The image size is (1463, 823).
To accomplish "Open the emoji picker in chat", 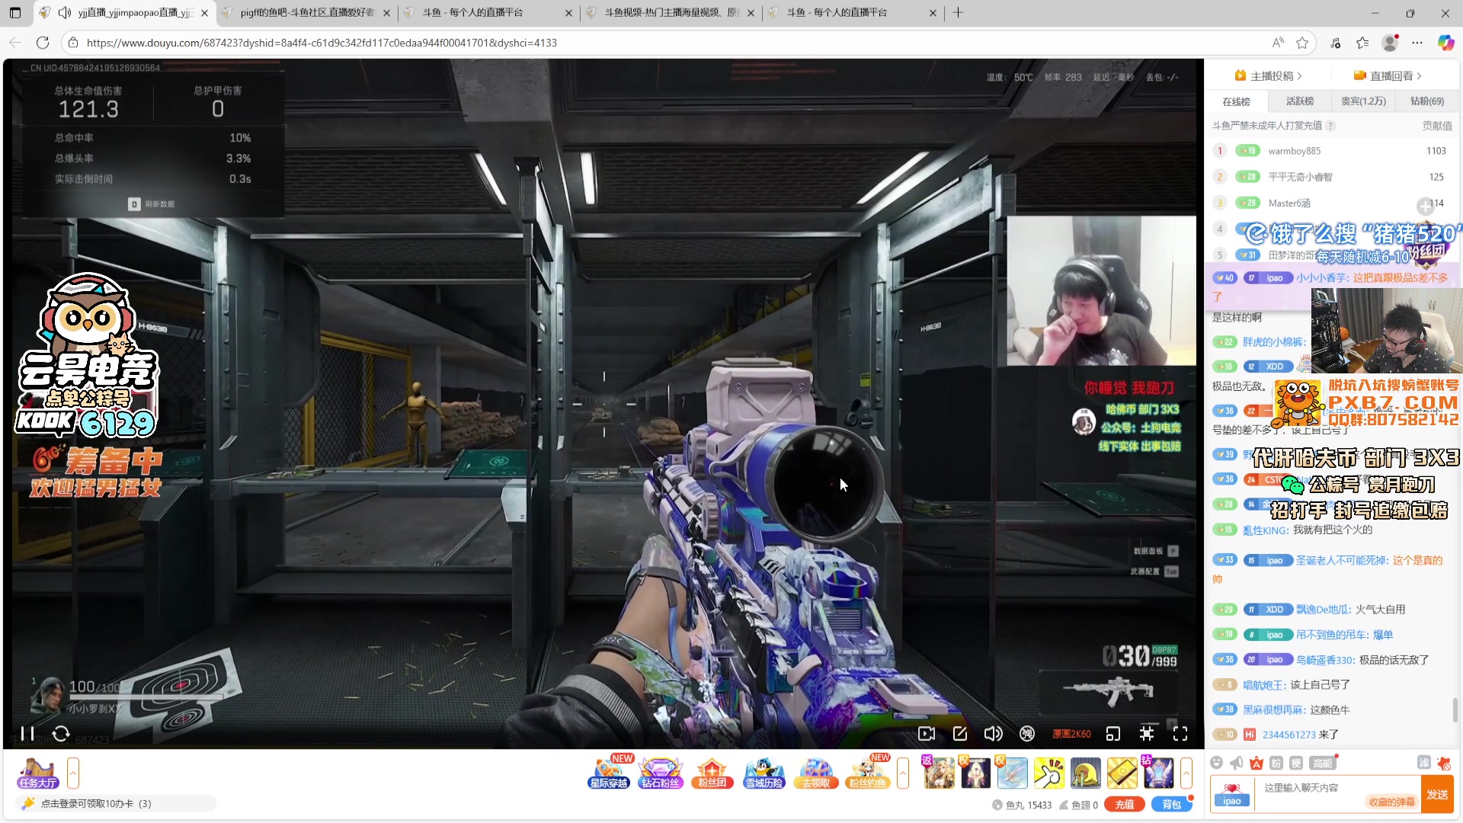I will click(1217, 763).
